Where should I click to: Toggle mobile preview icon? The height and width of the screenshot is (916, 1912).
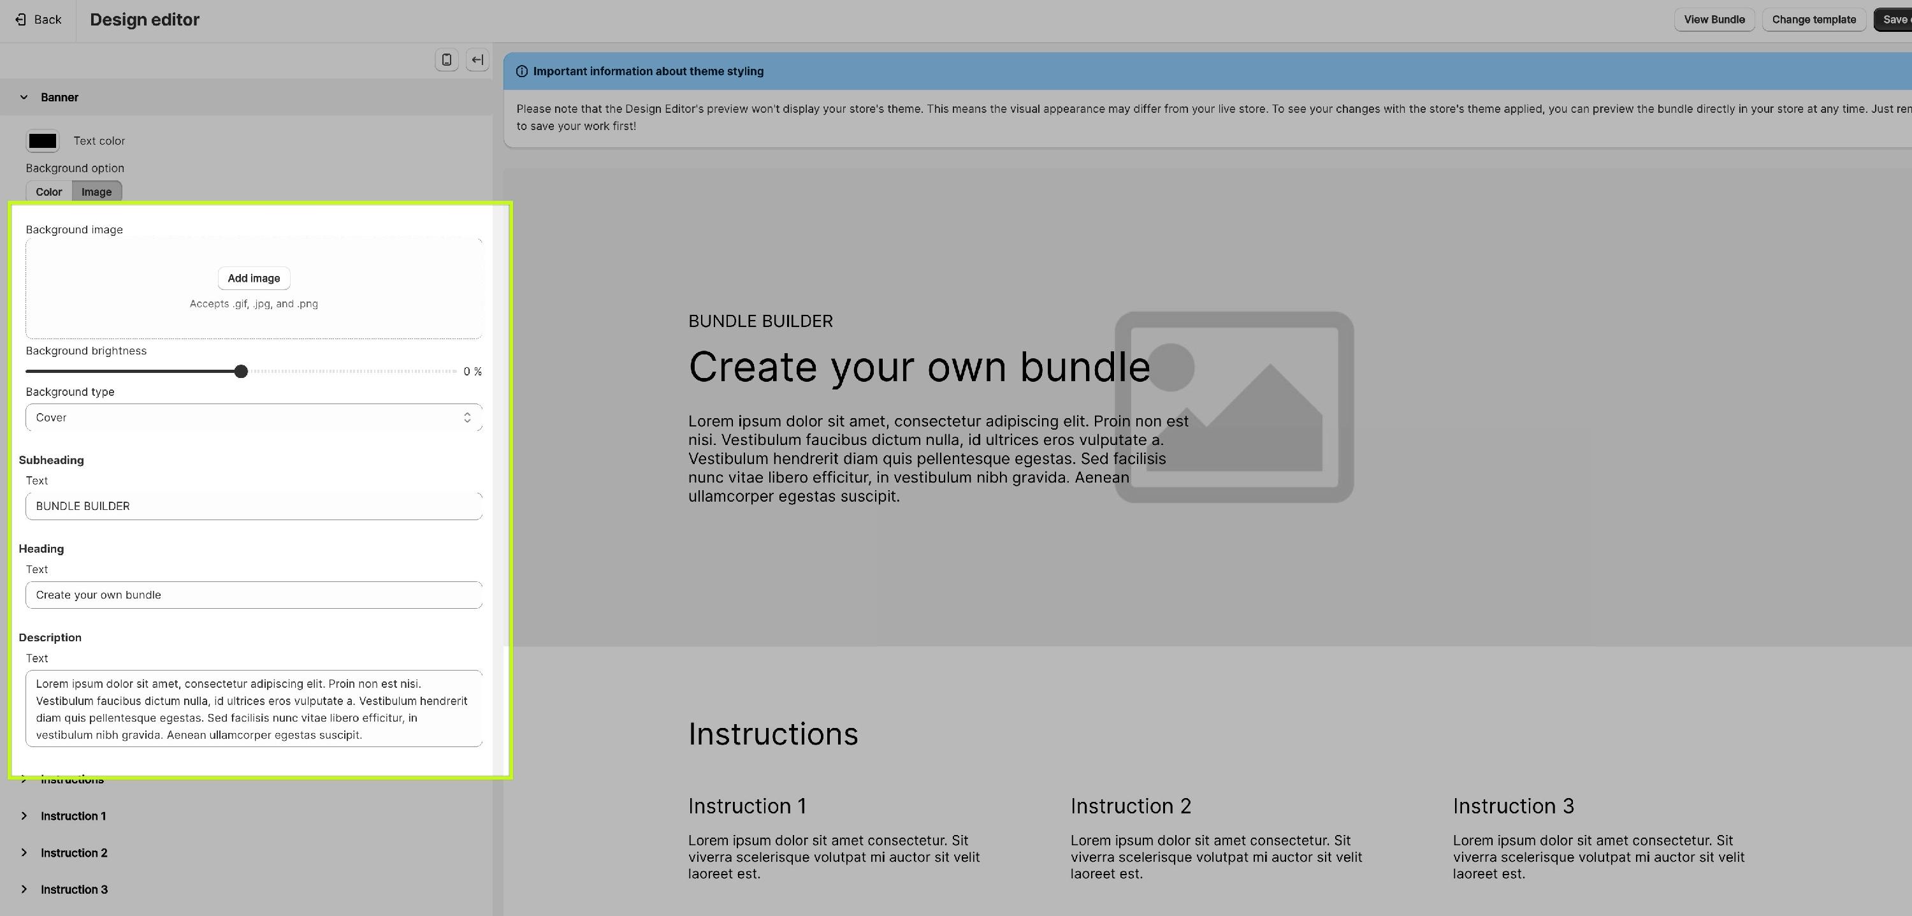446,59
